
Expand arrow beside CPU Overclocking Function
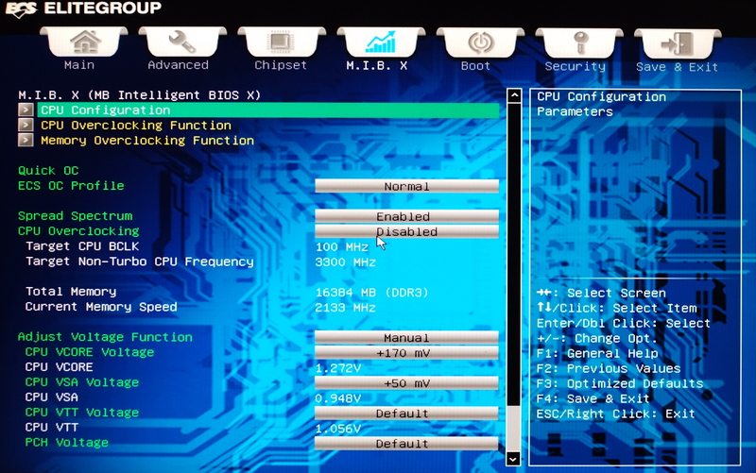pyautogui.click(x=26, y=126)
